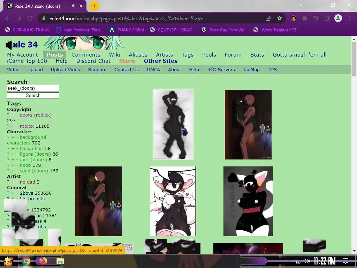Mute the tab using its speaker icon

coord(73,6)
